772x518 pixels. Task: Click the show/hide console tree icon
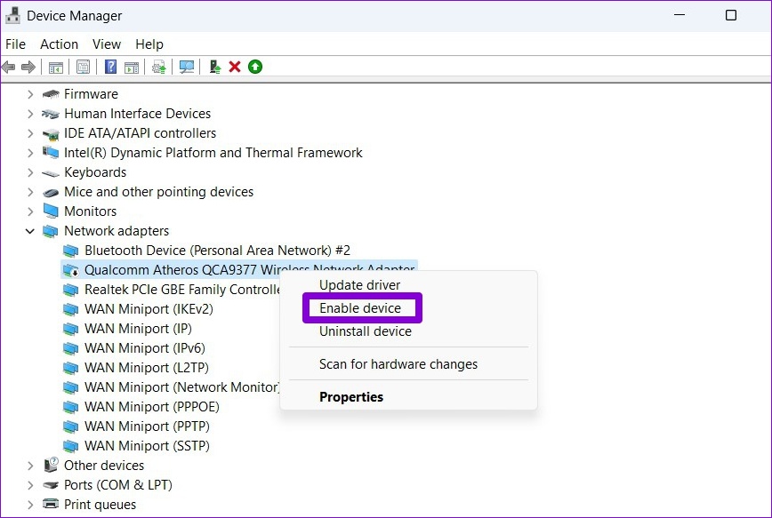pyautogui.click(x=56, y=68)
